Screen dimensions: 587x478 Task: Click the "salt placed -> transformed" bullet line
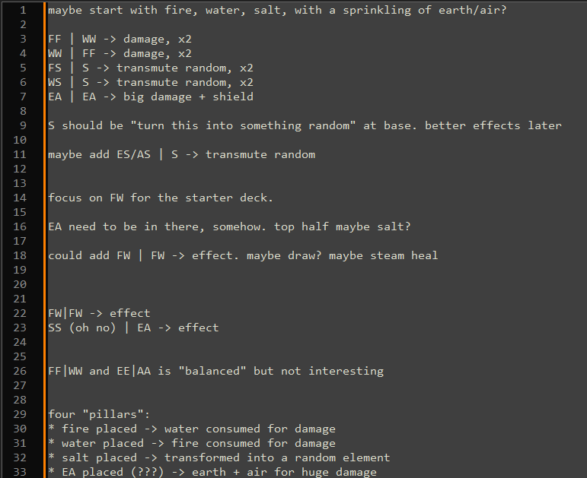pyautogui.click(x=219, y=458)
